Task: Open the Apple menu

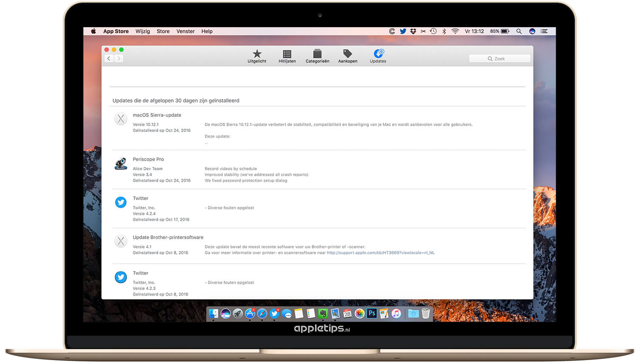Action: [93, 31]
